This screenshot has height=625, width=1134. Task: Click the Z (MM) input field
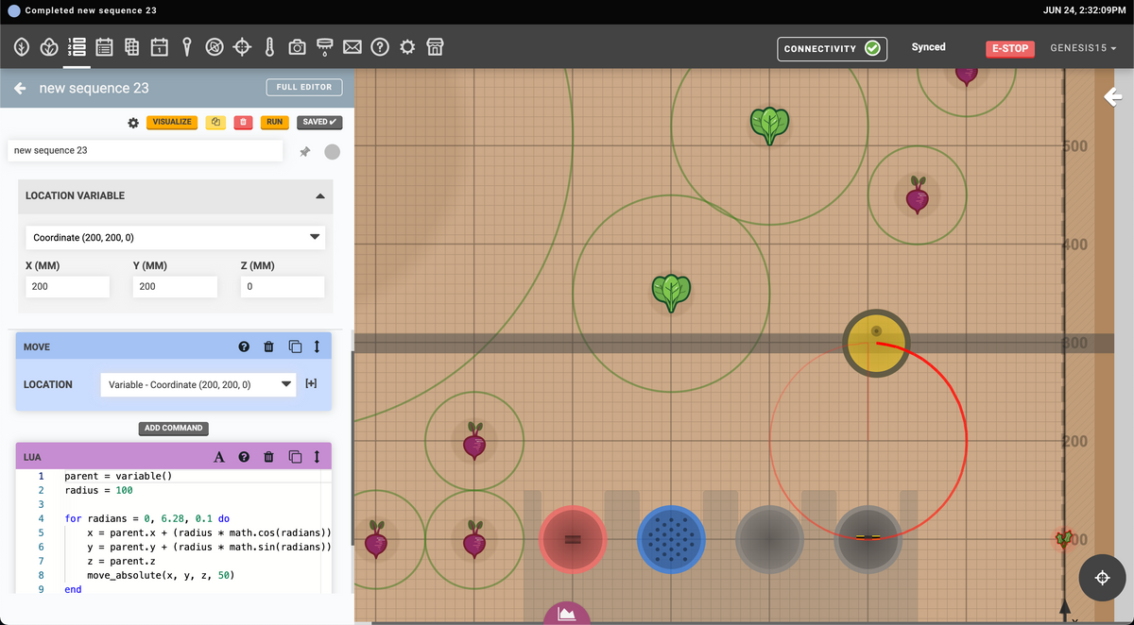coord(283,286)
